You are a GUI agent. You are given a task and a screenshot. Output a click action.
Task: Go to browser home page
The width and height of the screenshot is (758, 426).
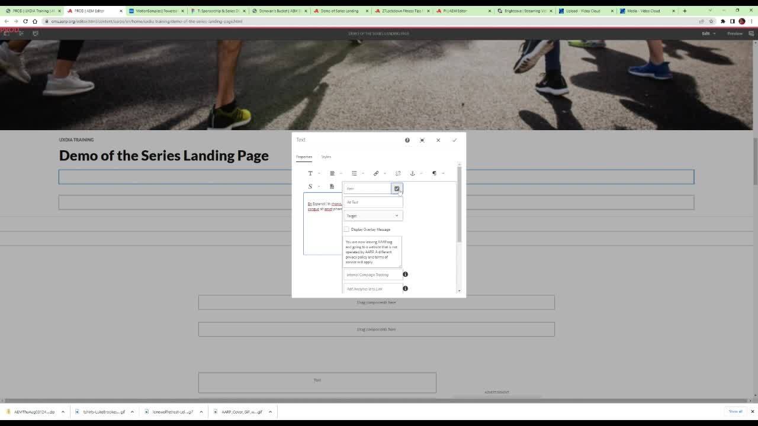[35, 21]
